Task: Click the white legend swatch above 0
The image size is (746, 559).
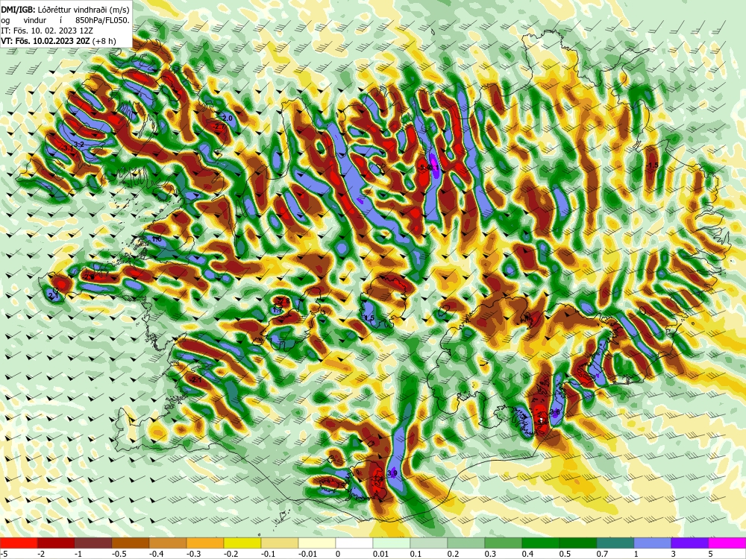Action: click(x=354, y=543)
